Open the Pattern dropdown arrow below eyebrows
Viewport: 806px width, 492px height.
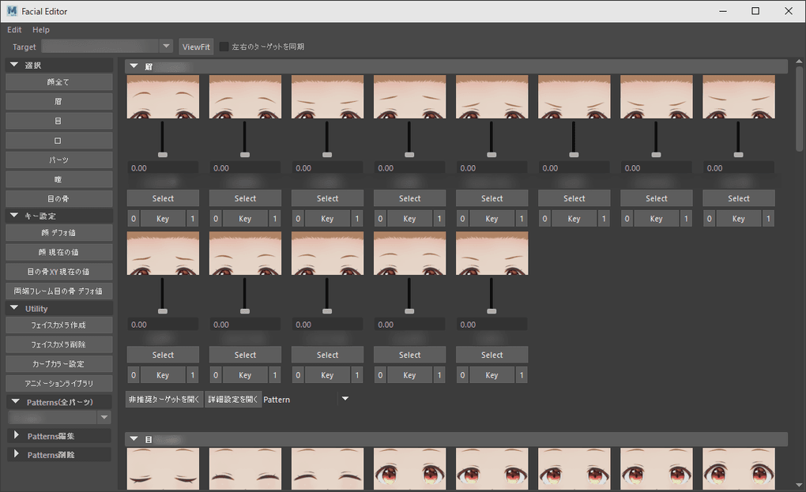tap(345, 400)
